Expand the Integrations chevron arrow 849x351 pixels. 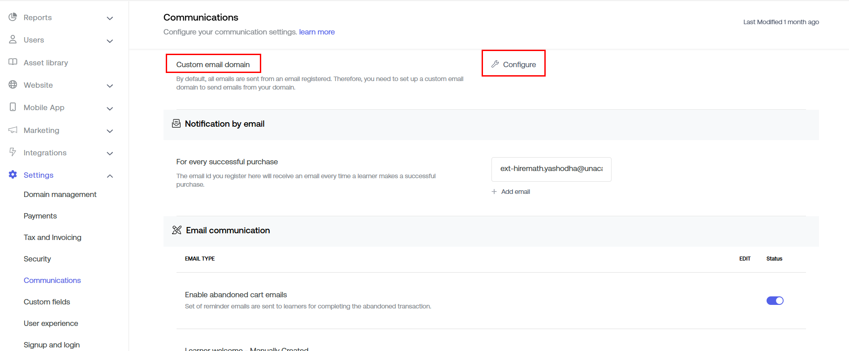110,154
